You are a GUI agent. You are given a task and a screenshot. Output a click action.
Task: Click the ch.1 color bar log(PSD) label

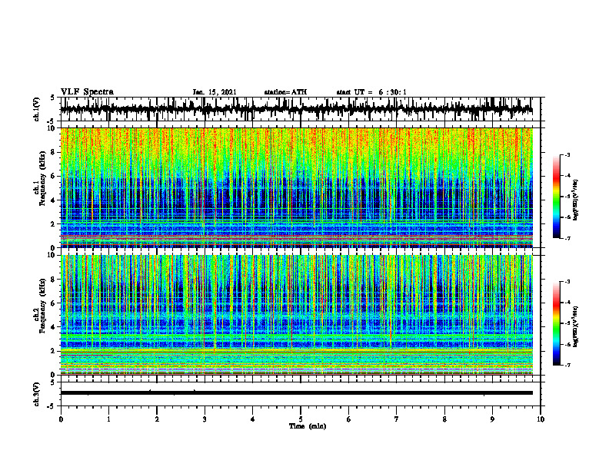coord(576,200)
